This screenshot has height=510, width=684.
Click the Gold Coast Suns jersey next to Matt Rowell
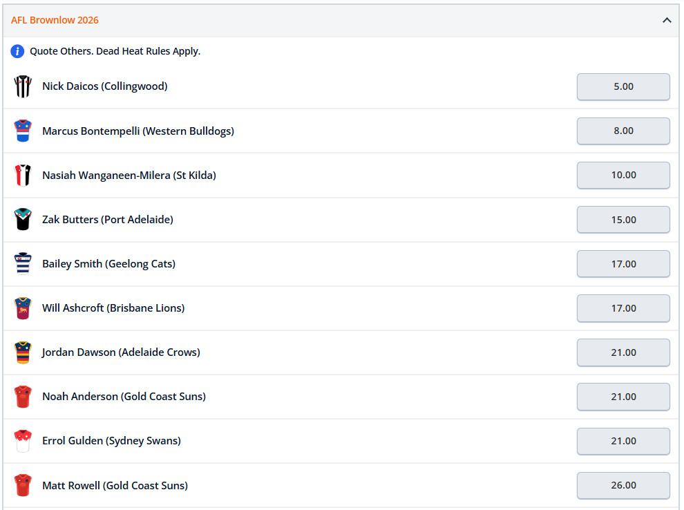pyautogui.click(x=23, y=485)
